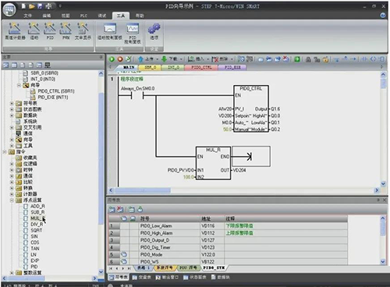Viewport: 390px width, 287px height.
Task: Click the PID0_SYM symbol table tab
Action: pyautogui.click(x=213, y=268)
